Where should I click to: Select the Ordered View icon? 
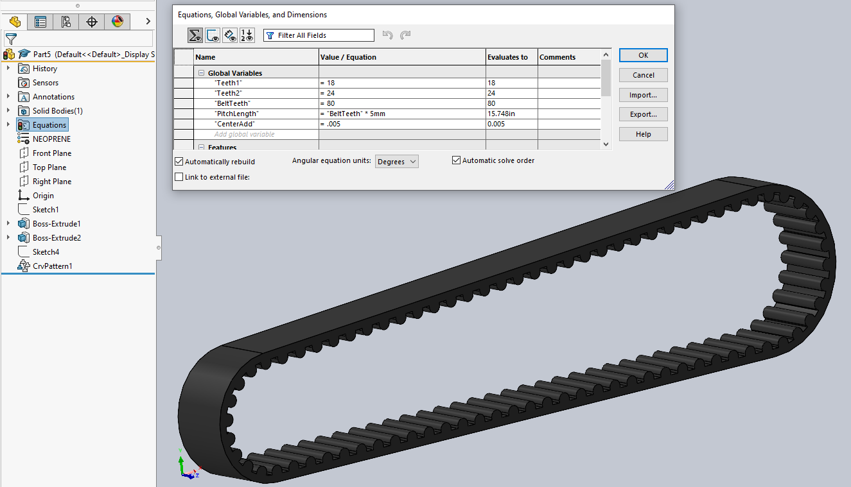247,35
